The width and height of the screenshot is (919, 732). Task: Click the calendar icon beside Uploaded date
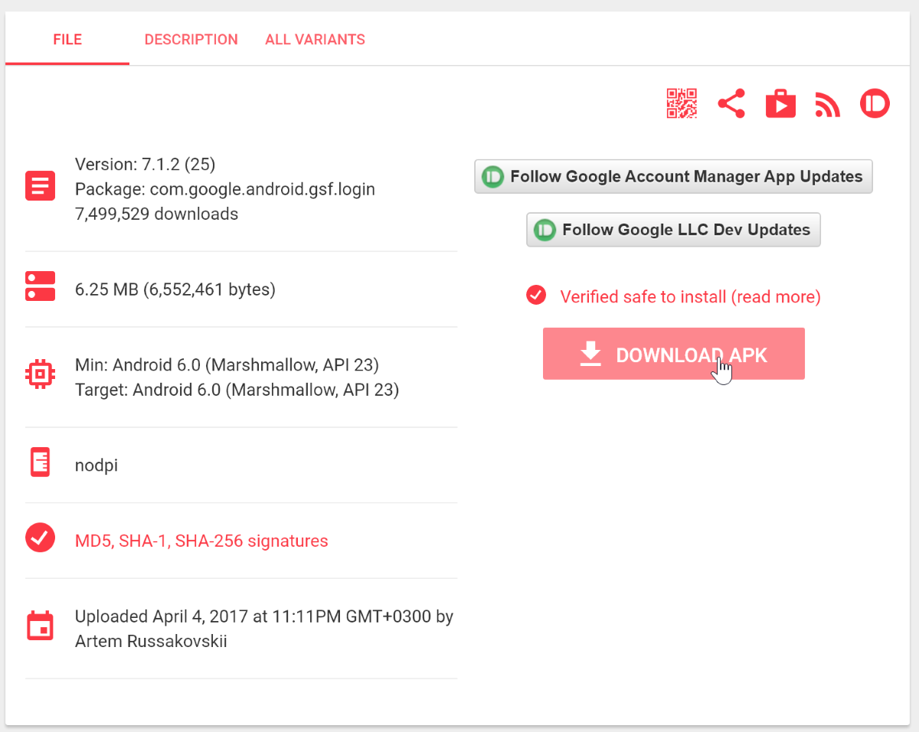tap(40, 626)
